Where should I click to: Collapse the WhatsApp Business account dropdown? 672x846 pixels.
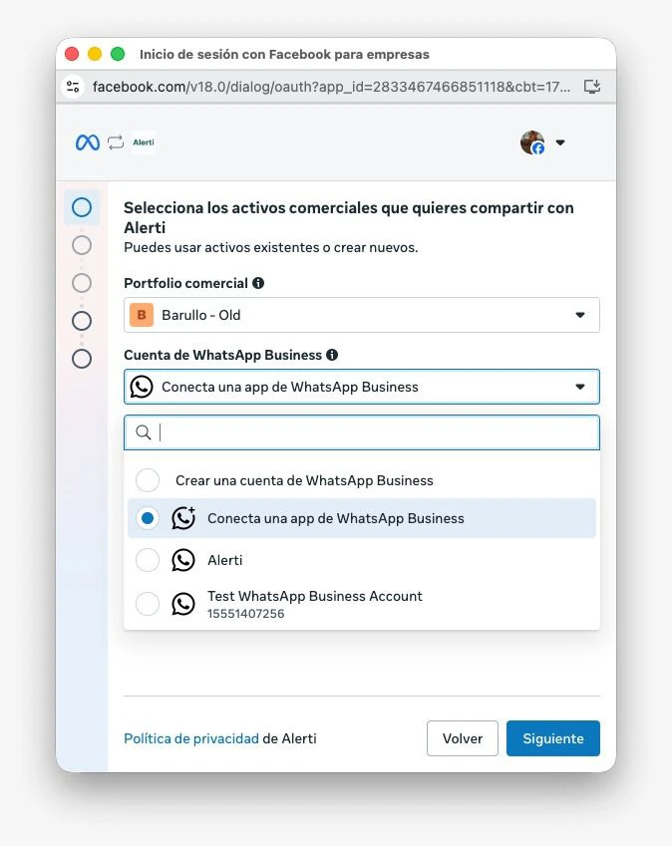pos(362,387)
